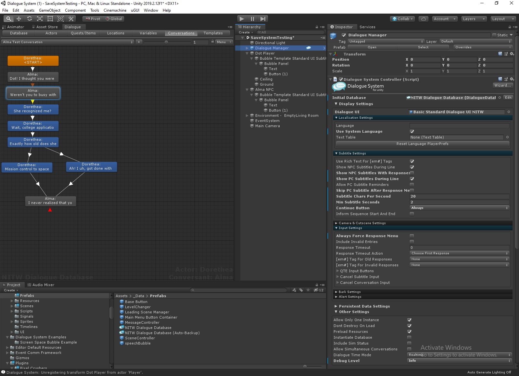Open the GameObject menu

click(x=50, y=10)
